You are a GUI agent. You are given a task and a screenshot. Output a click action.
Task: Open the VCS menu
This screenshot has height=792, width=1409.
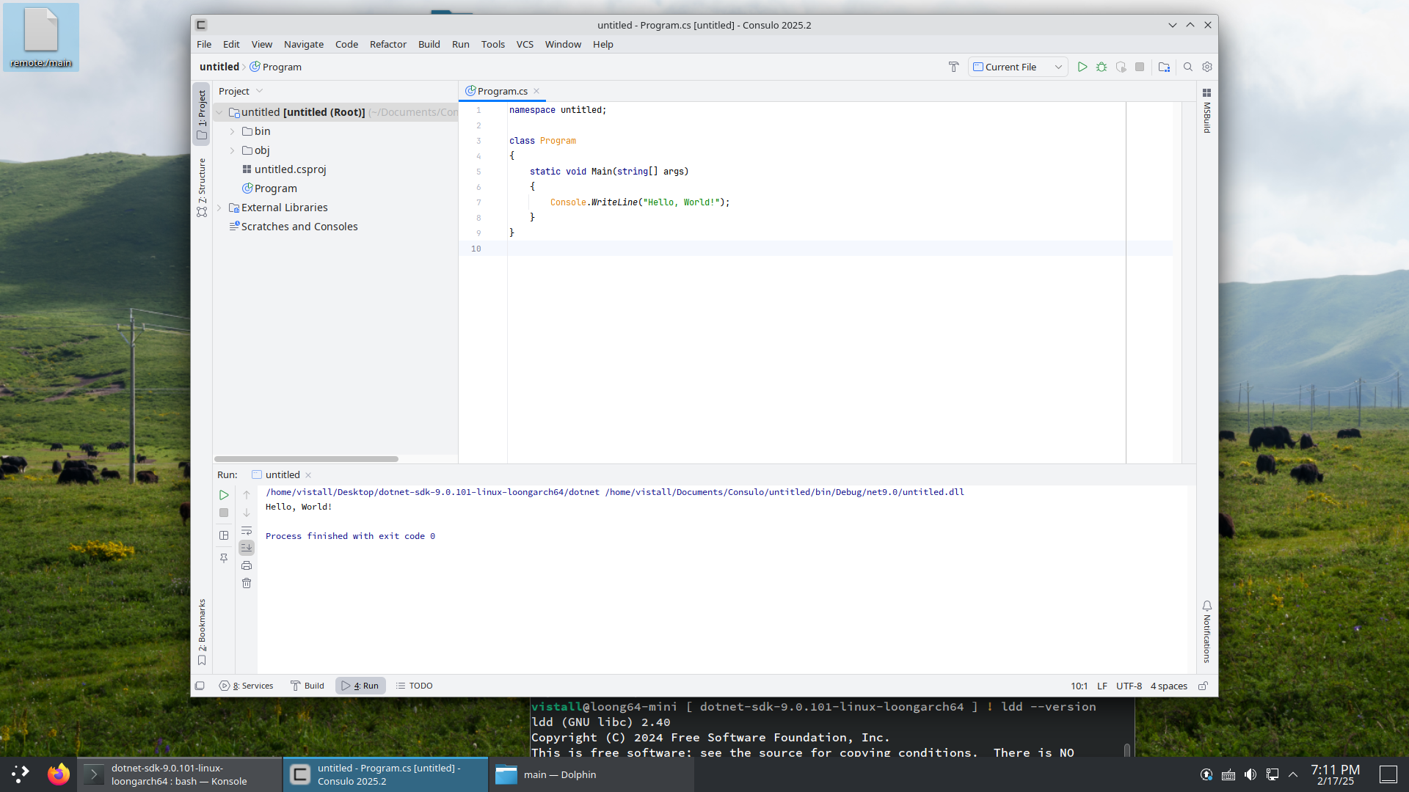(525, 44)
